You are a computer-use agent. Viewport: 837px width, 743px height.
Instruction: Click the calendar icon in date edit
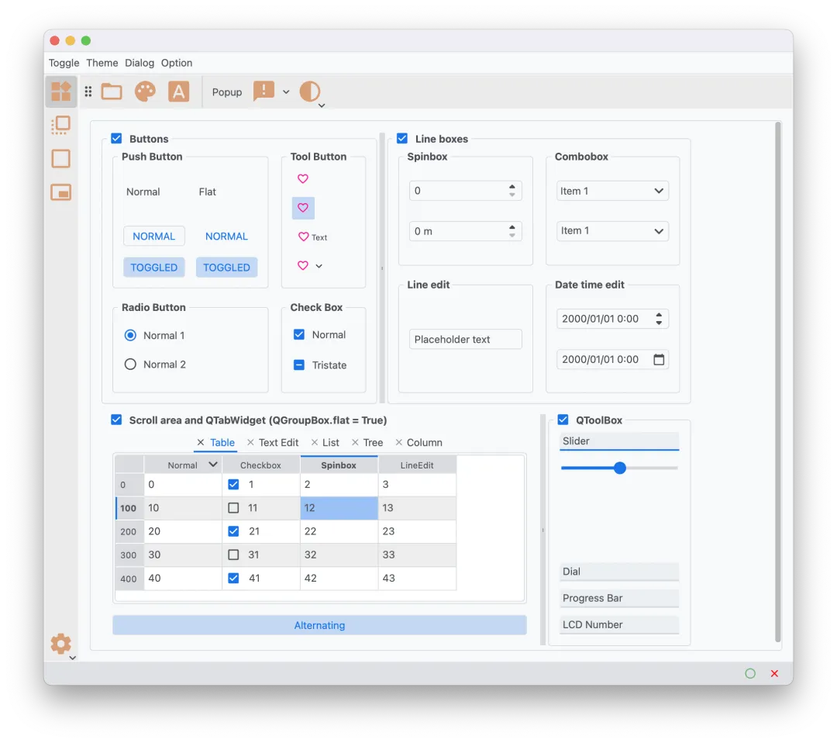point(660,360)
